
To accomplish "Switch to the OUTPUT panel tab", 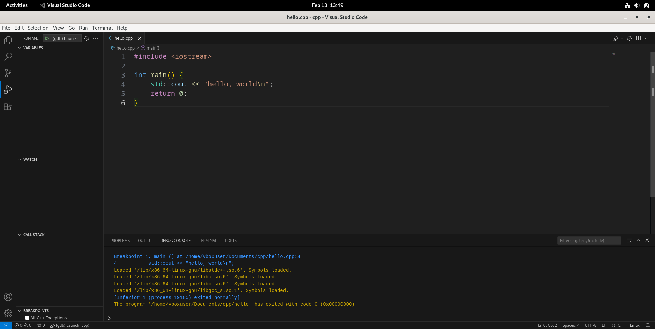I will 145,241.
